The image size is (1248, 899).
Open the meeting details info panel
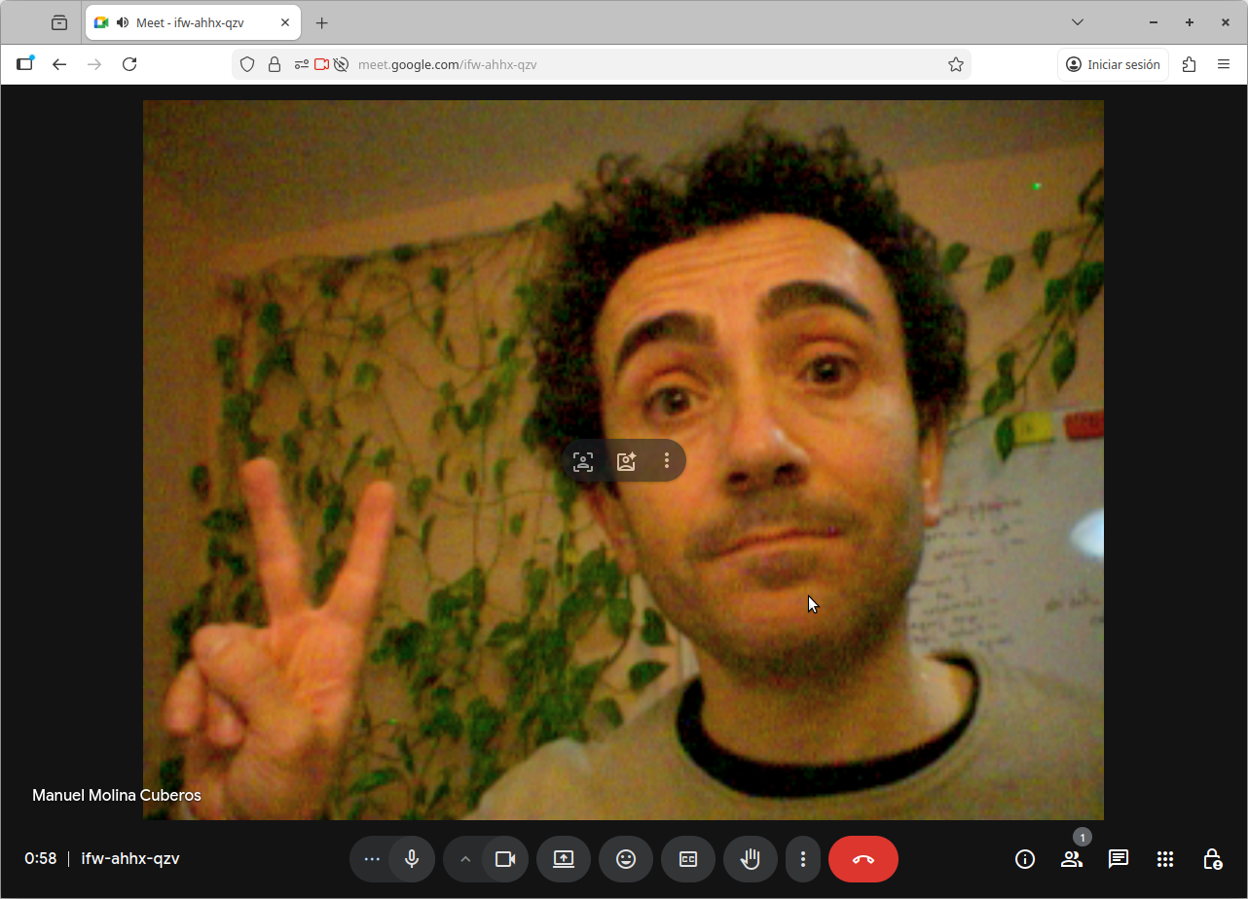pos(1024,859)
